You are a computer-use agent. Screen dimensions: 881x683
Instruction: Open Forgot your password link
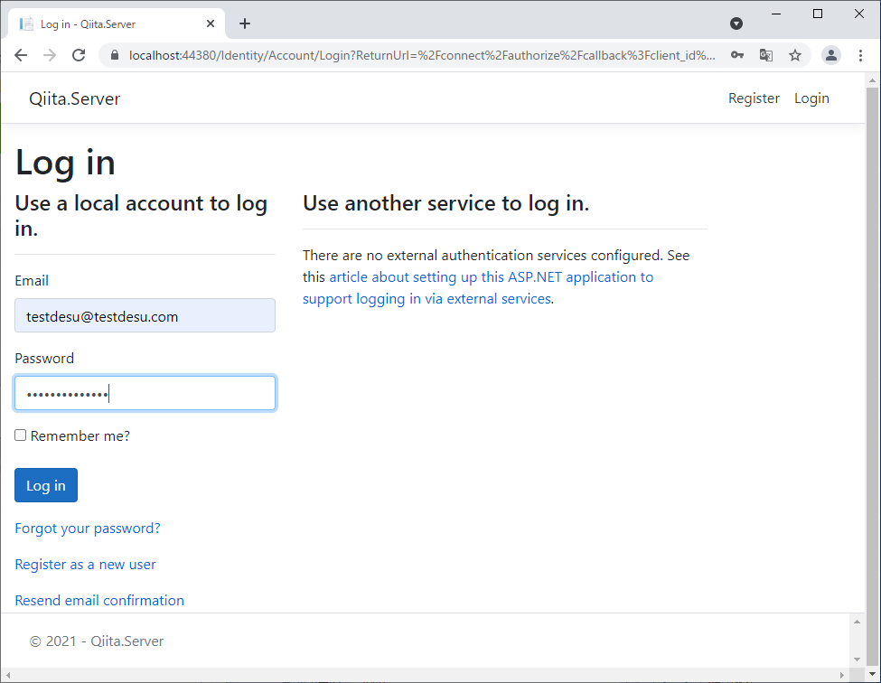(x=88, y=529)
